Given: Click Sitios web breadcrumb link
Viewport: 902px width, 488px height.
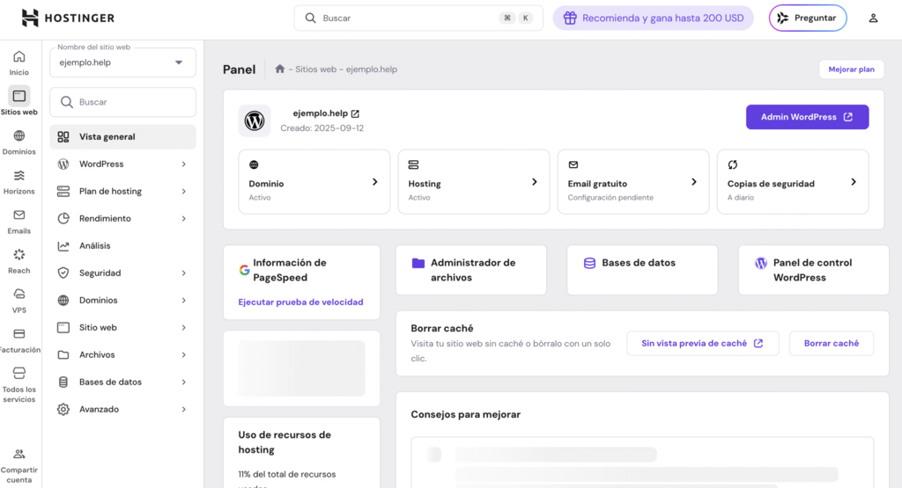Looking at the screenshot, I should (x=316, y=69).
